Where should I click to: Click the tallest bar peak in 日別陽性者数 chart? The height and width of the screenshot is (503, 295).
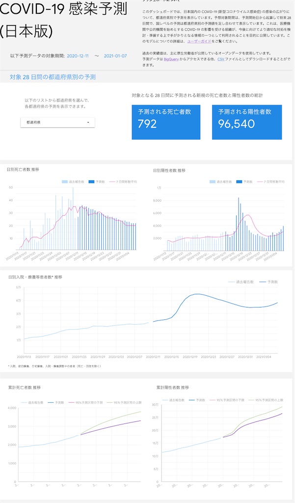click(x=239, y=224)
